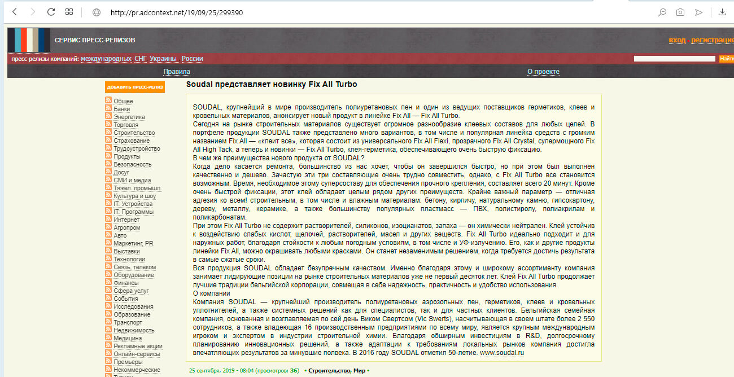This screenshot has height=377, width=734.
Task: Click RSS icon next to Торговля
Action: [x=108, y=125]
